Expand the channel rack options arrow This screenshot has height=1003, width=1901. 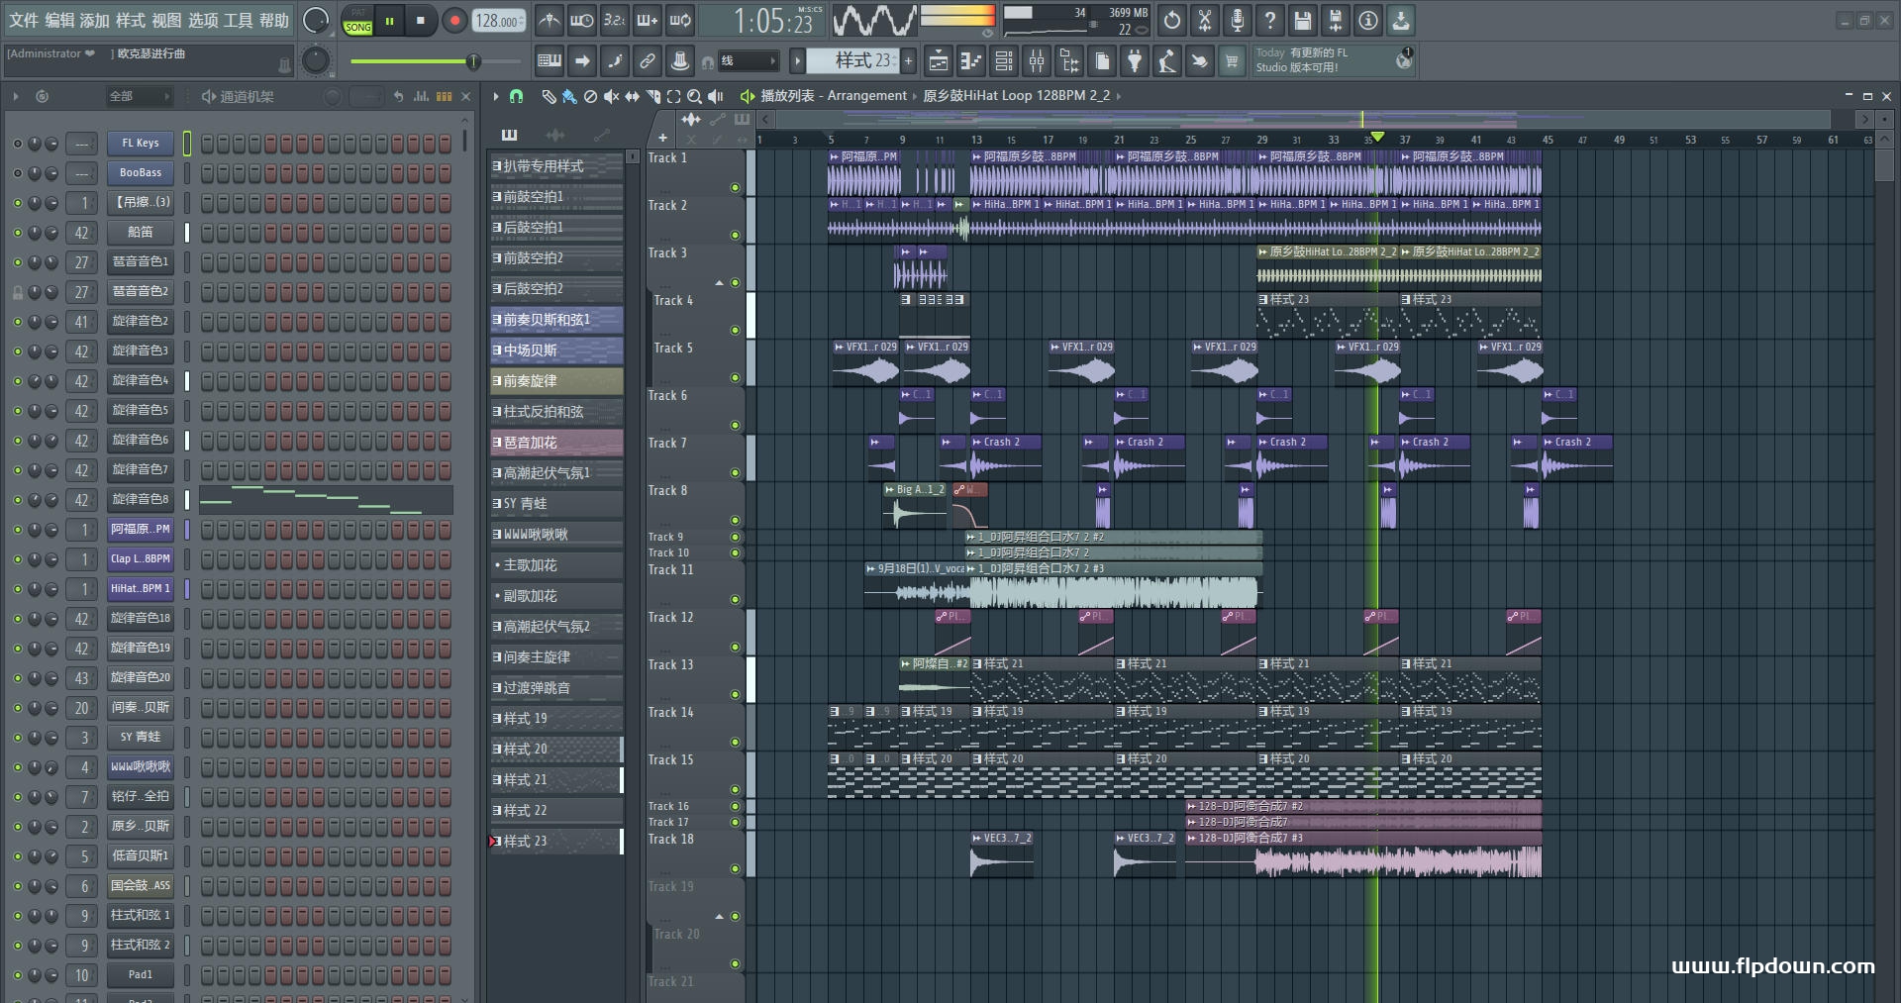(16, 96)
